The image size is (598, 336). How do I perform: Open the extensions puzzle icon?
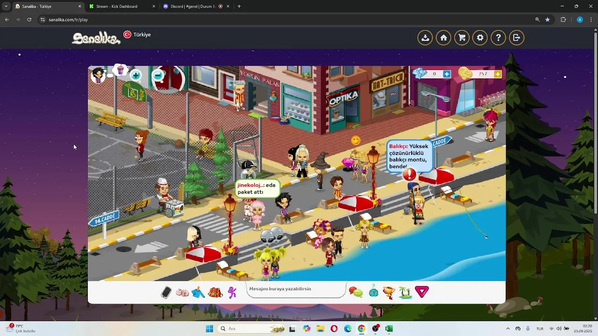(563, 20)
